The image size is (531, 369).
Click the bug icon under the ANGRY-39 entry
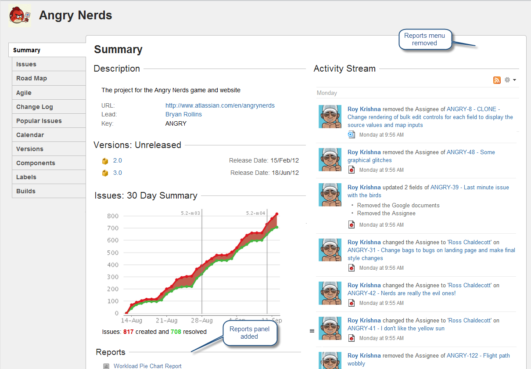[352, 224]
